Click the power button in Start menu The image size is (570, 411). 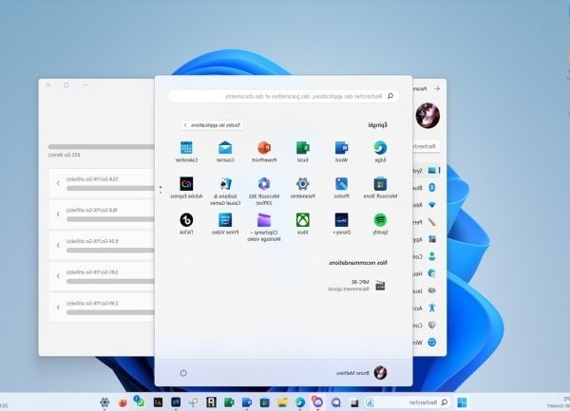(183, 372)
